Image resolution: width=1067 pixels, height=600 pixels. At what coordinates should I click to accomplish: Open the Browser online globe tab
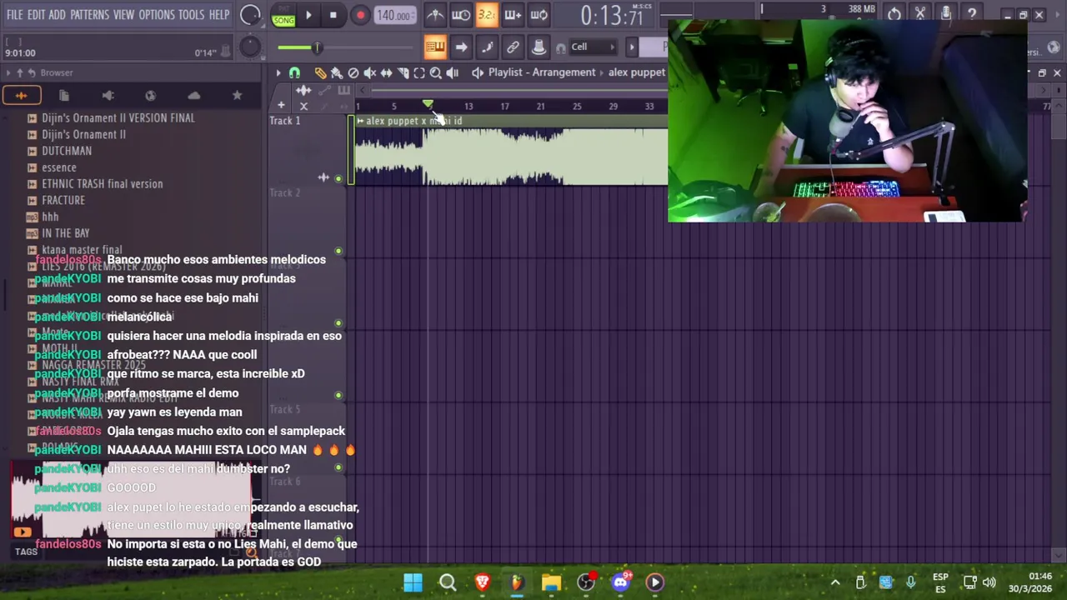[150, 96]
